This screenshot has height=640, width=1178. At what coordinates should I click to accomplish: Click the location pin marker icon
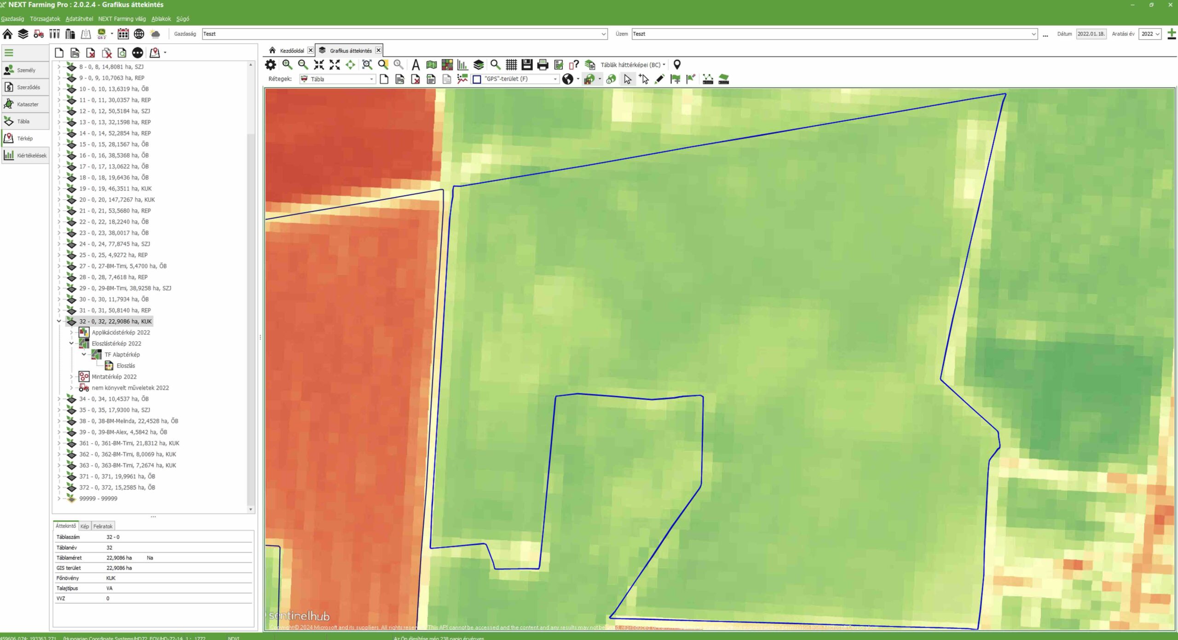pos(677,65)
